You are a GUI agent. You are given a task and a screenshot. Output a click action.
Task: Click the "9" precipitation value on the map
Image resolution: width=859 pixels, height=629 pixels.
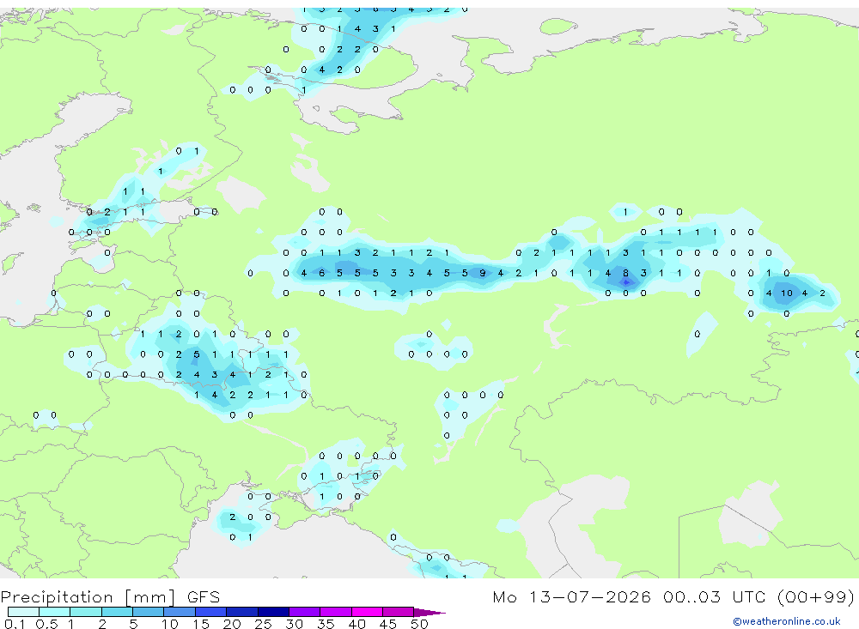pyautogui.click(x=482, y=273)
